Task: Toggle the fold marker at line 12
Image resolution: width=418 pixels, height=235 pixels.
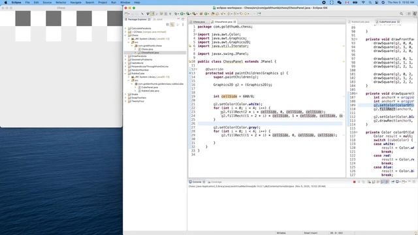Action: pyautogui.click(x=196, y=69)
